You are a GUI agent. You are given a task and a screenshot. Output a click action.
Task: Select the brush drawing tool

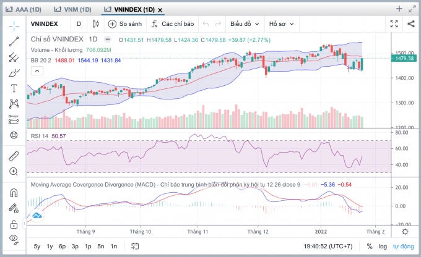[x=14, y=73]
